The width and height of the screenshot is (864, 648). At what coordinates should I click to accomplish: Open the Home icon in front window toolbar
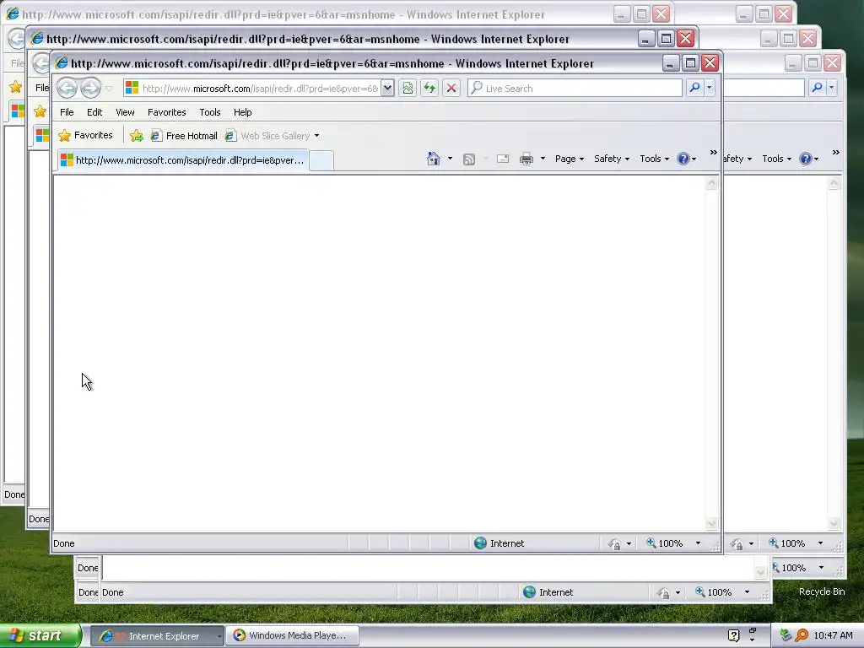[x=434, y=159]
